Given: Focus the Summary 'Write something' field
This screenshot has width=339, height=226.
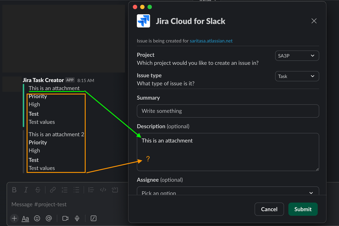Looking at the screenshot, I should [x=228, y=111].
